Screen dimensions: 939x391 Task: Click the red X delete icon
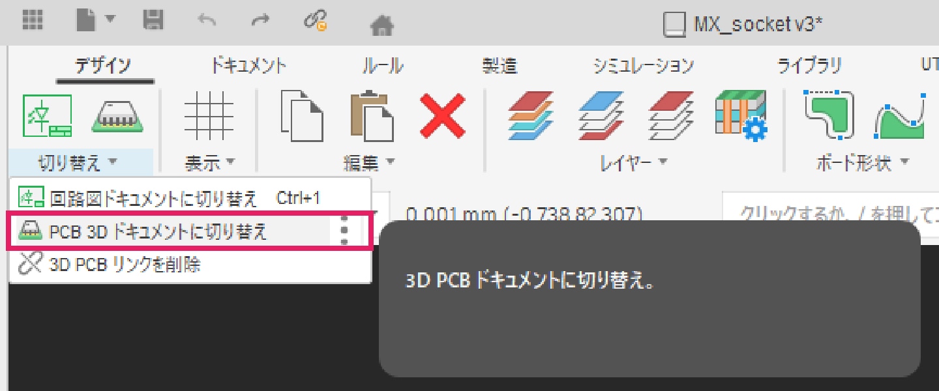pyautogui.click(x=443, y=116)
